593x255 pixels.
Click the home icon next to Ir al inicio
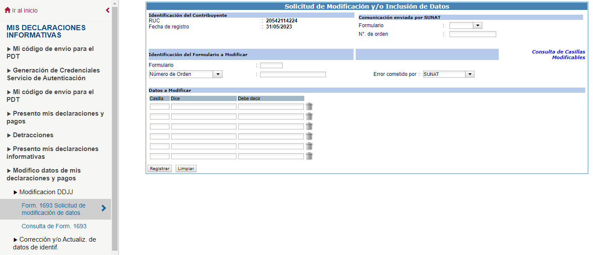coord(7,10)
